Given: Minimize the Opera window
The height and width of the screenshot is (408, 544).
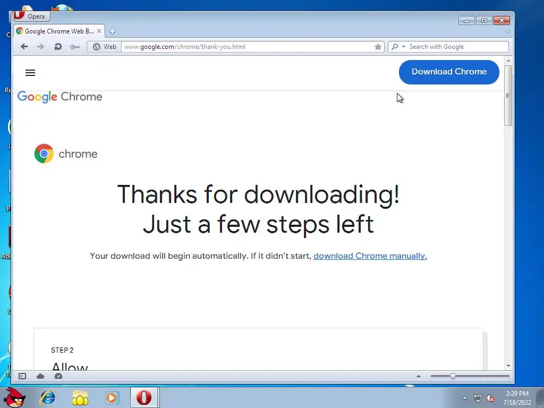Looking at the screenshot, I should click(466, 21).
